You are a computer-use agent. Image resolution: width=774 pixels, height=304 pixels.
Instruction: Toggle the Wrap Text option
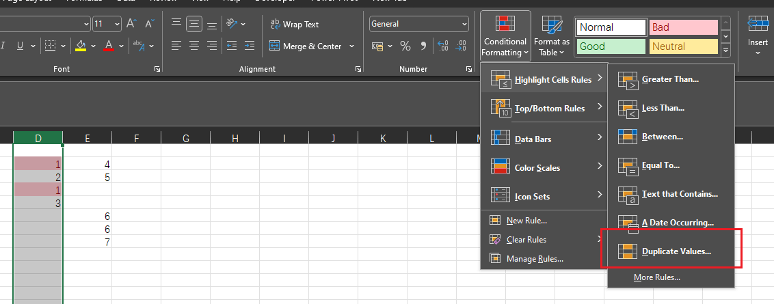pos(294,24)
